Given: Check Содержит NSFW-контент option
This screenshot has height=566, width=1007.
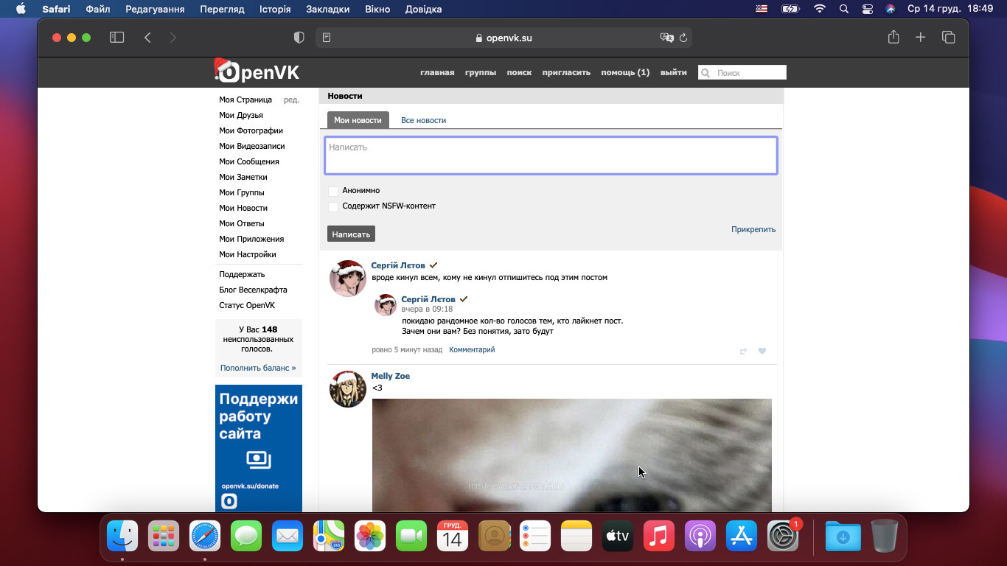Looking at the screenshot, I should click(x=333, y=207).
